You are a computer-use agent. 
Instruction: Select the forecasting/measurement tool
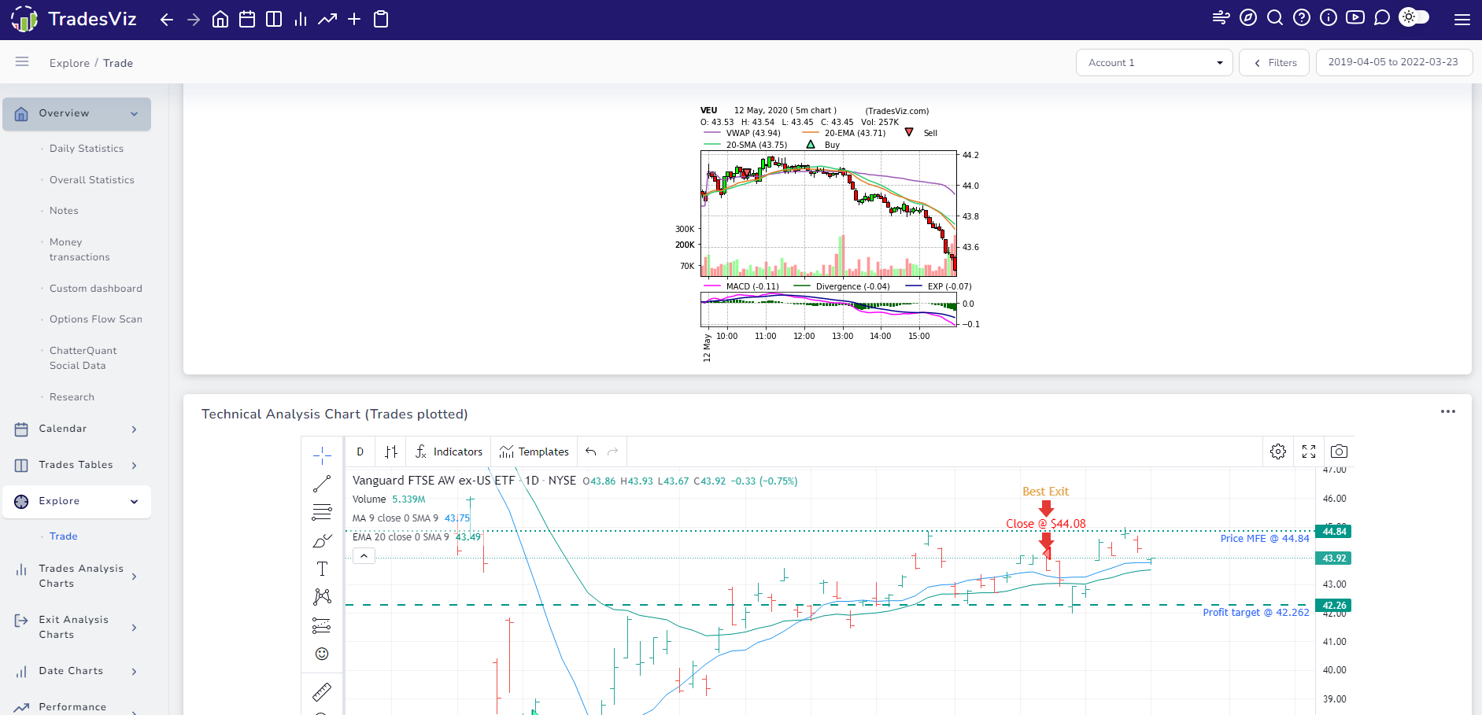pos(322,625)
